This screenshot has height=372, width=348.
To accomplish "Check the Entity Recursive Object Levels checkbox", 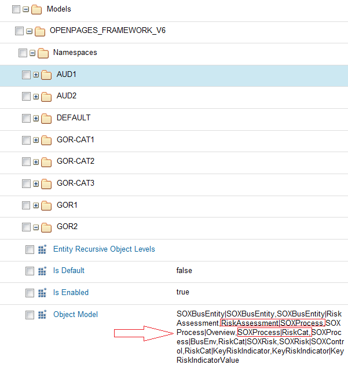I will pyautogui.click(x=30, y=249).
